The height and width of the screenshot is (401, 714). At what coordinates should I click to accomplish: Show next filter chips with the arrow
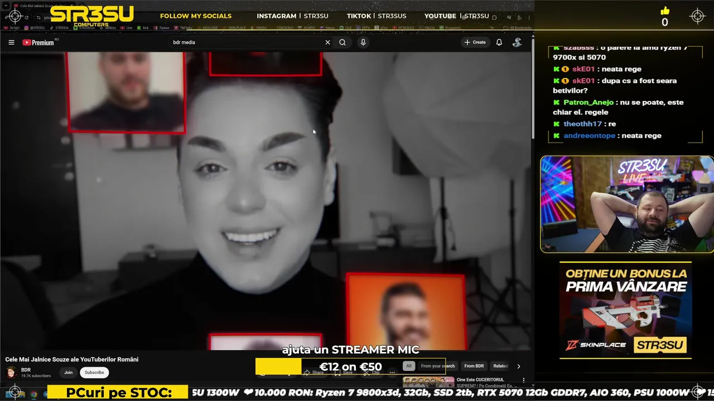click(x=519, y=366)
